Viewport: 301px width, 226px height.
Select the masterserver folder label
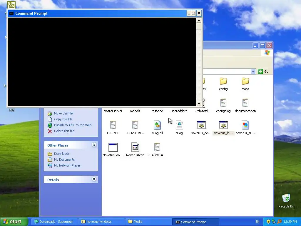click(x=113, y=111)
